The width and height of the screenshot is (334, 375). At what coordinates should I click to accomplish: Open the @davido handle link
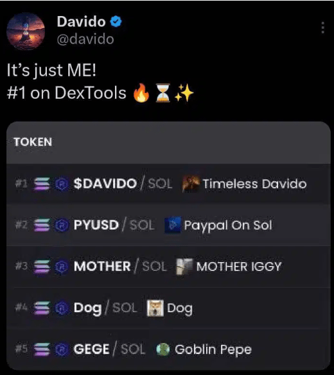(x=85, y=39)
